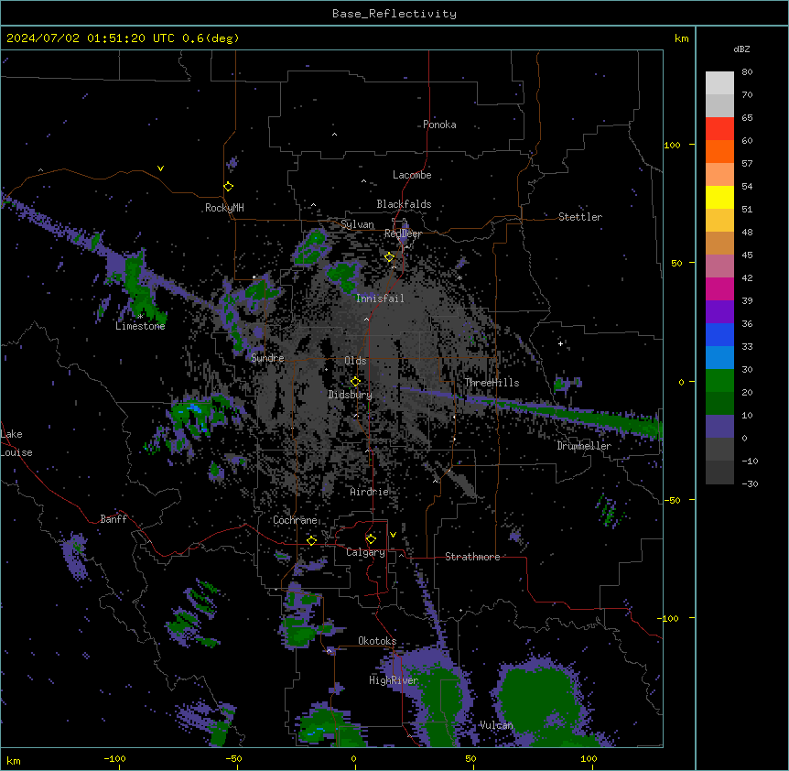Screen dimensions: 789x771
Task: Click the -30 value at legend bottom
Action: [x=750, y=484]
